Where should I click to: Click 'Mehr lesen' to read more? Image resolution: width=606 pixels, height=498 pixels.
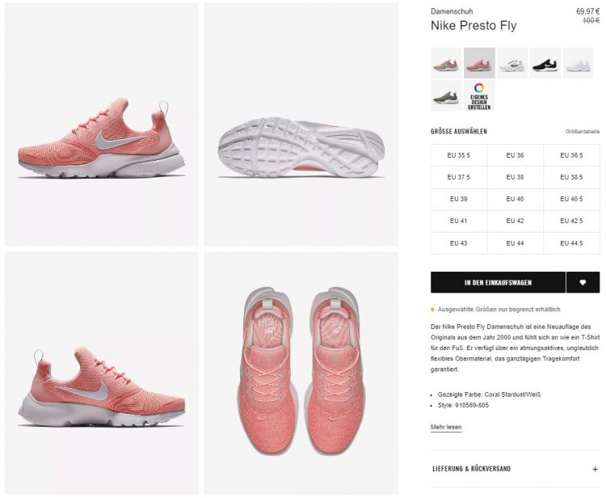click(446, 427)
